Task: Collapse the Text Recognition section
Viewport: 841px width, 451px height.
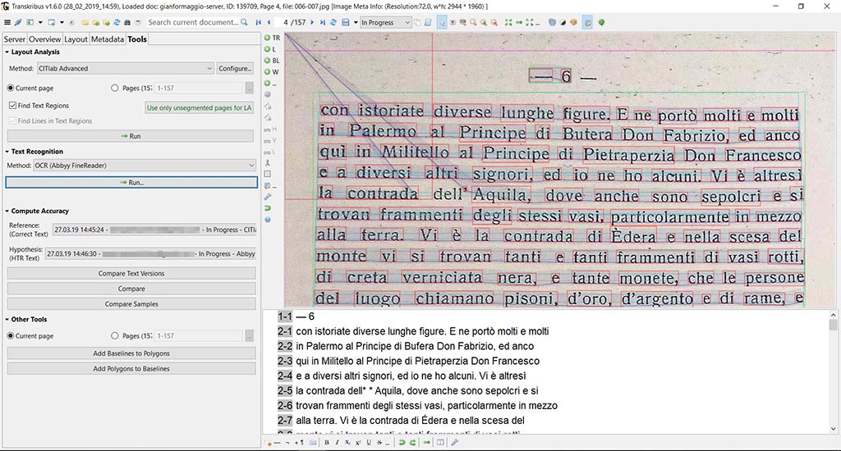Action: [x=7, y=152]
